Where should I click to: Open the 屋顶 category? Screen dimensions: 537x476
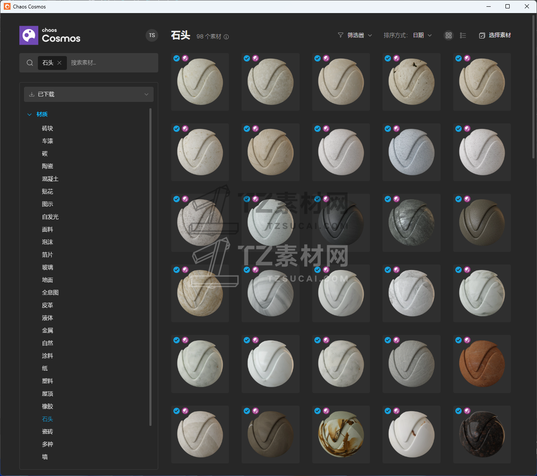pos(48,394)
